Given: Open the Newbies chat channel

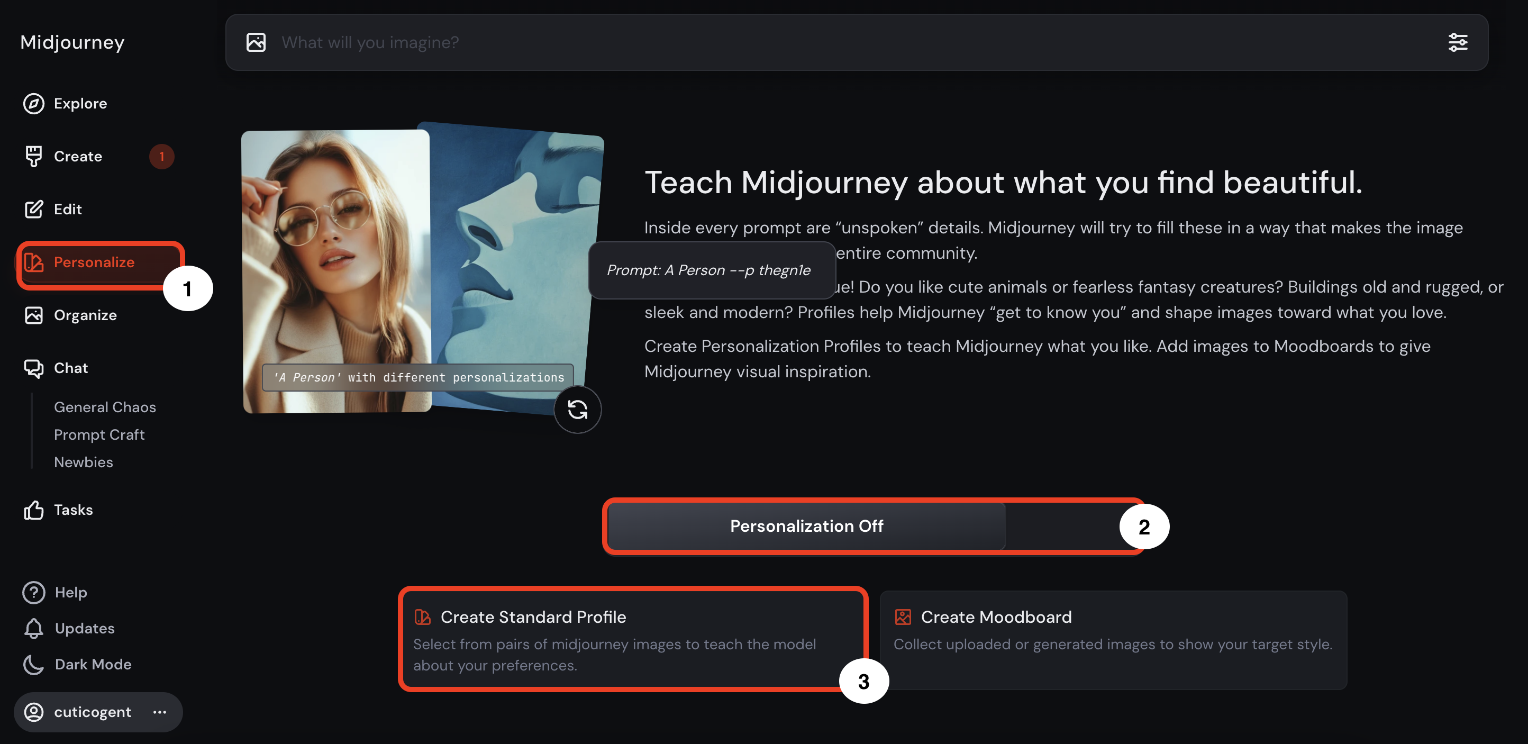Looking at the screenshot, I should coord(84,461).
